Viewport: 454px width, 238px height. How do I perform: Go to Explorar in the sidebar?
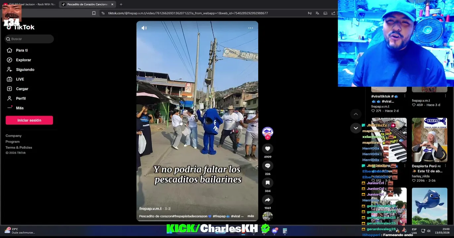(23, 60)
